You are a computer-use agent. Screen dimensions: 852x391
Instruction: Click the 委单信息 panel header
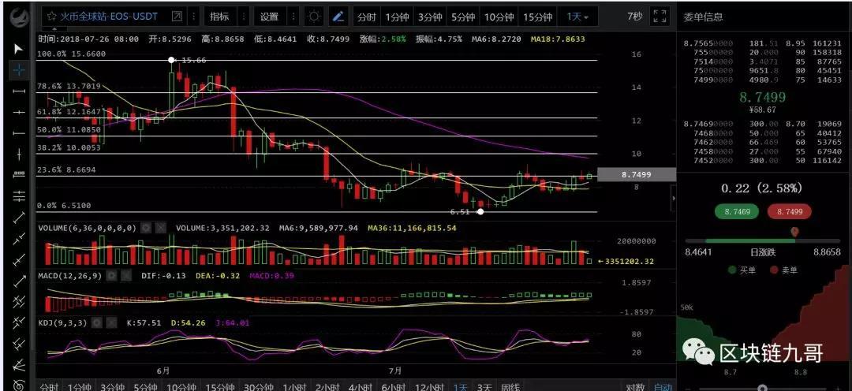[703, 17]
